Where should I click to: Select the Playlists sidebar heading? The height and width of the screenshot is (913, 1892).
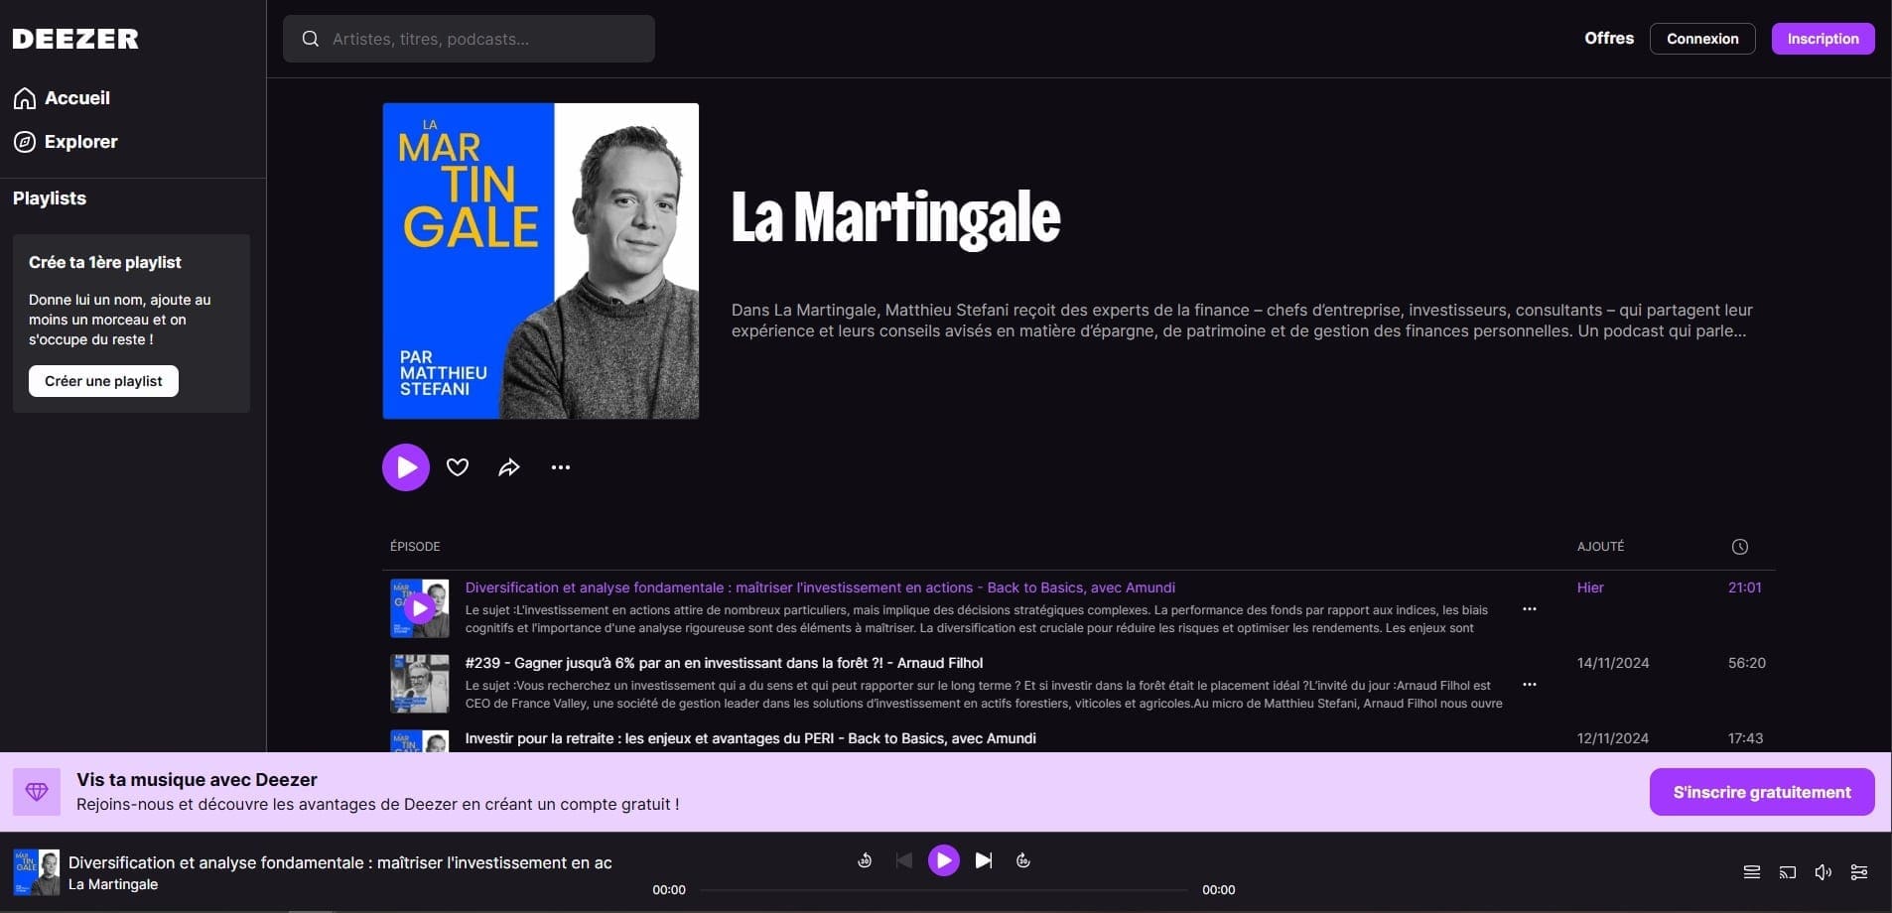coord(50,198)
